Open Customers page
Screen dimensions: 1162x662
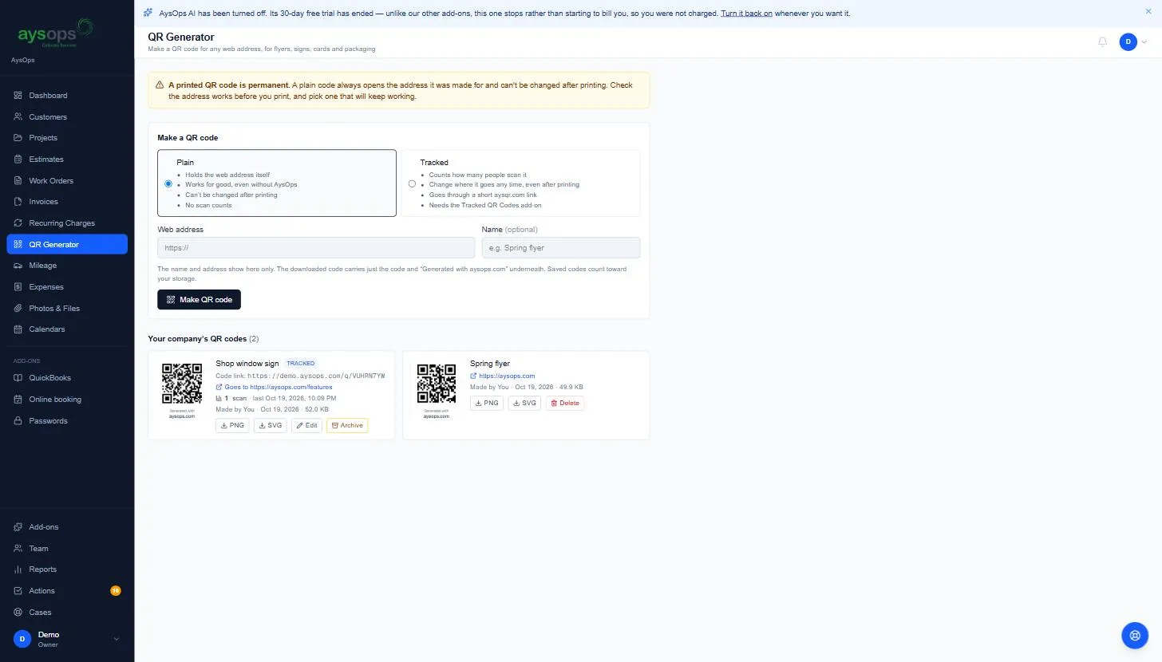click(67, 116)
